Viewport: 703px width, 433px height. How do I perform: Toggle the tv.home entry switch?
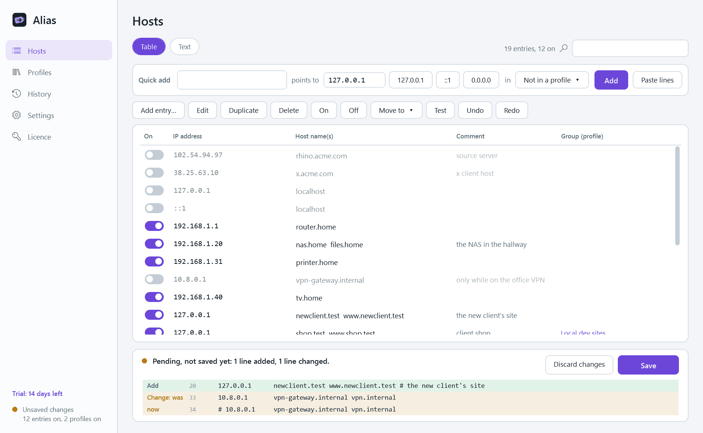[154, 297]
